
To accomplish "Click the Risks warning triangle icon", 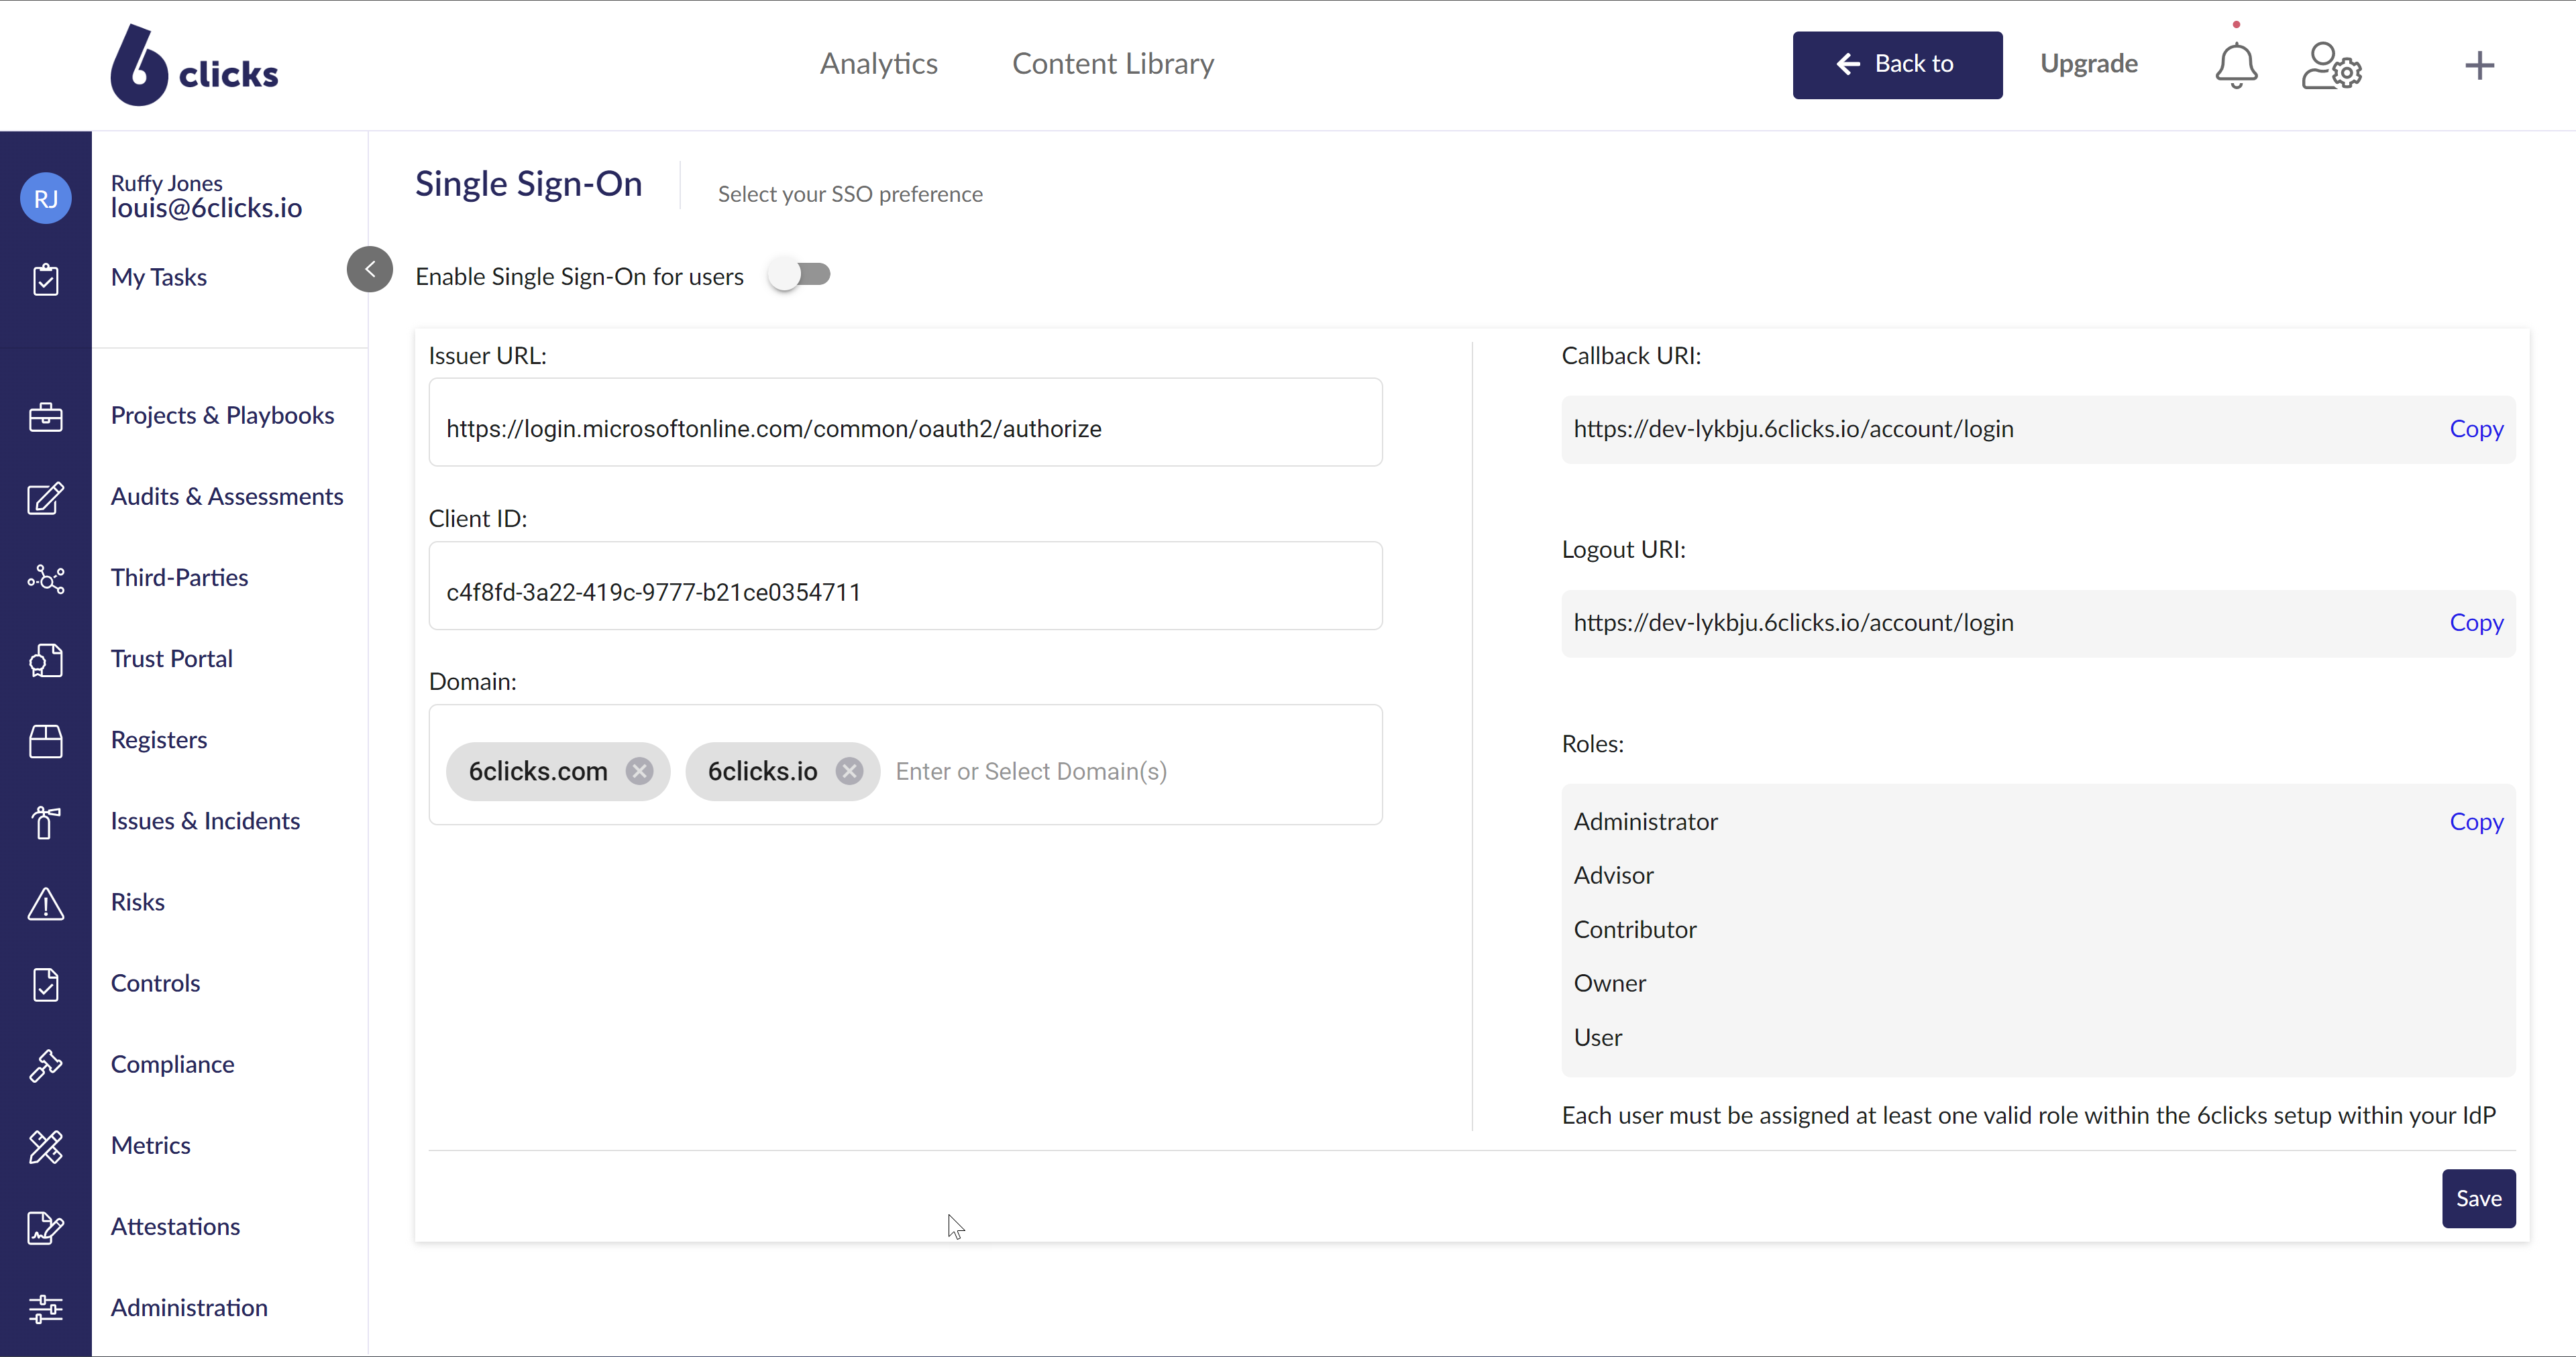I will pos(46,903).
